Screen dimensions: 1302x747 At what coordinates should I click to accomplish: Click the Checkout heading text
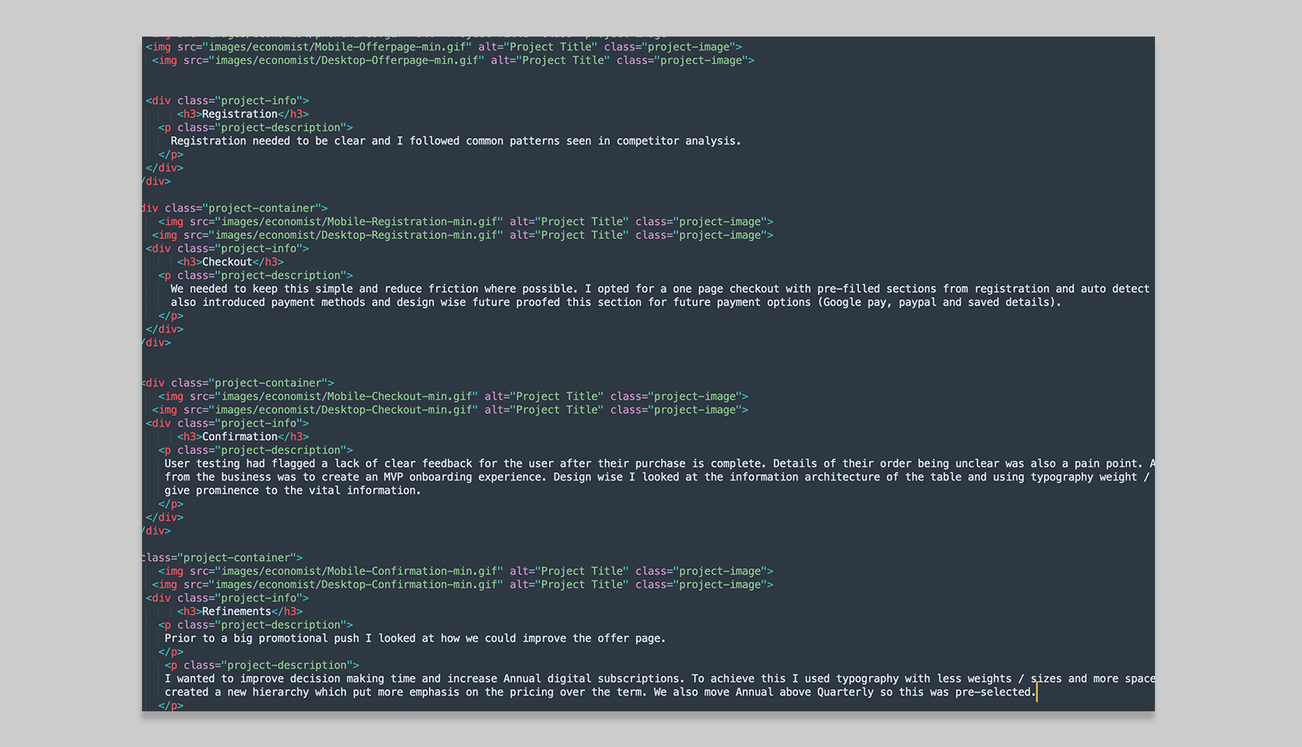pyautogui.click(x=227, y=262)
